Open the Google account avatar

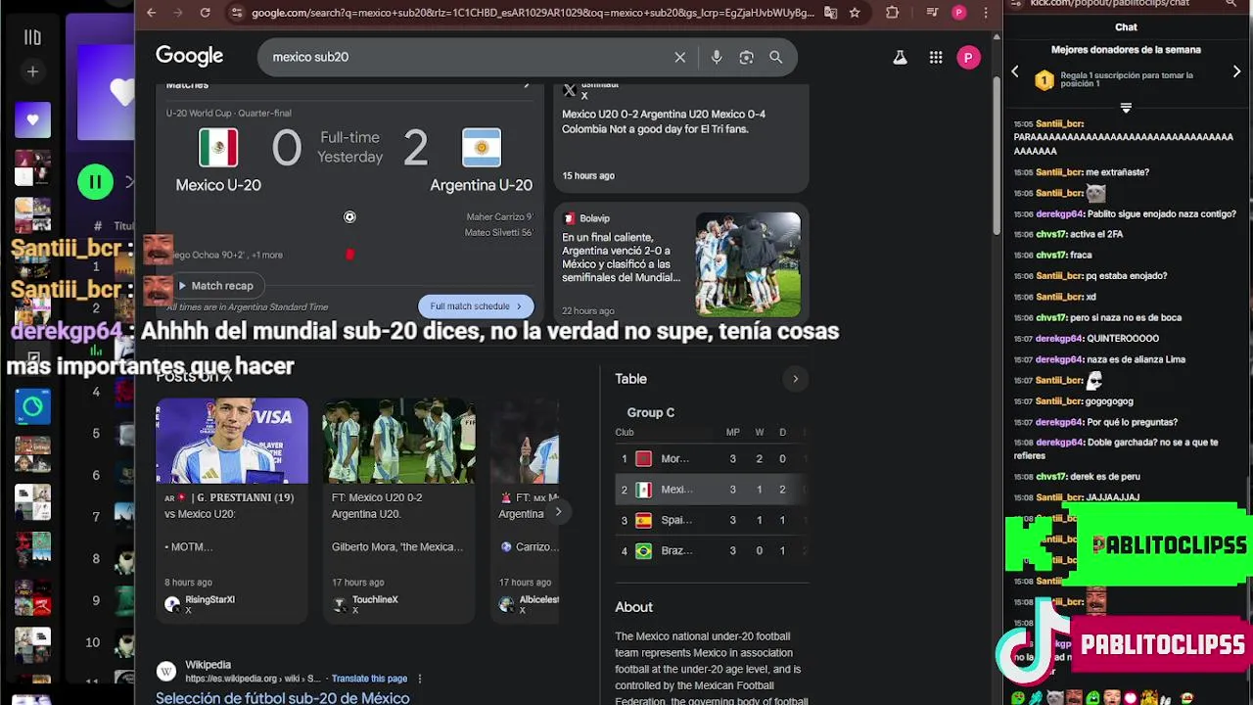click(968, 58)
